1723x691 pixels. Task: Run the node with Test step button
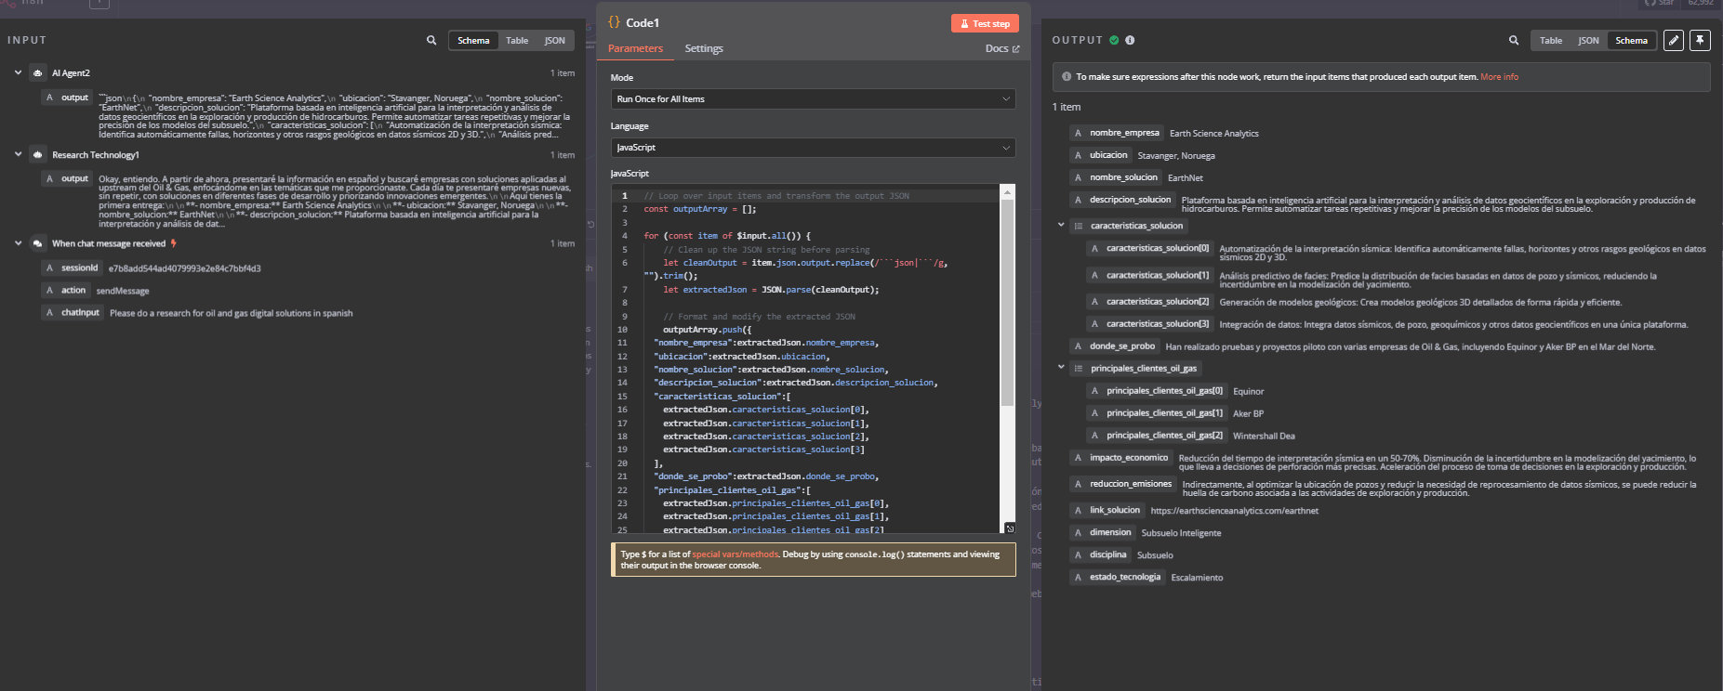pyautogui.click(x=985, y=23)
